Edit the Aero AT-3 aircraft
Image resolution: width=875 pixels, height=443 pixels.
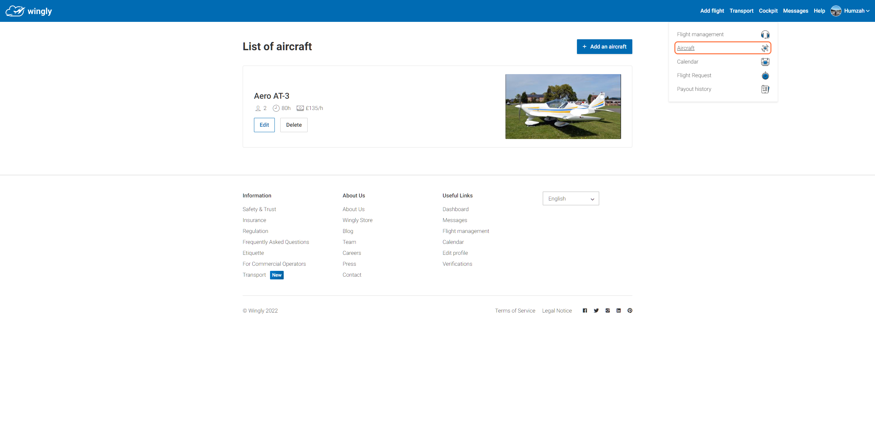pos(264,125)
